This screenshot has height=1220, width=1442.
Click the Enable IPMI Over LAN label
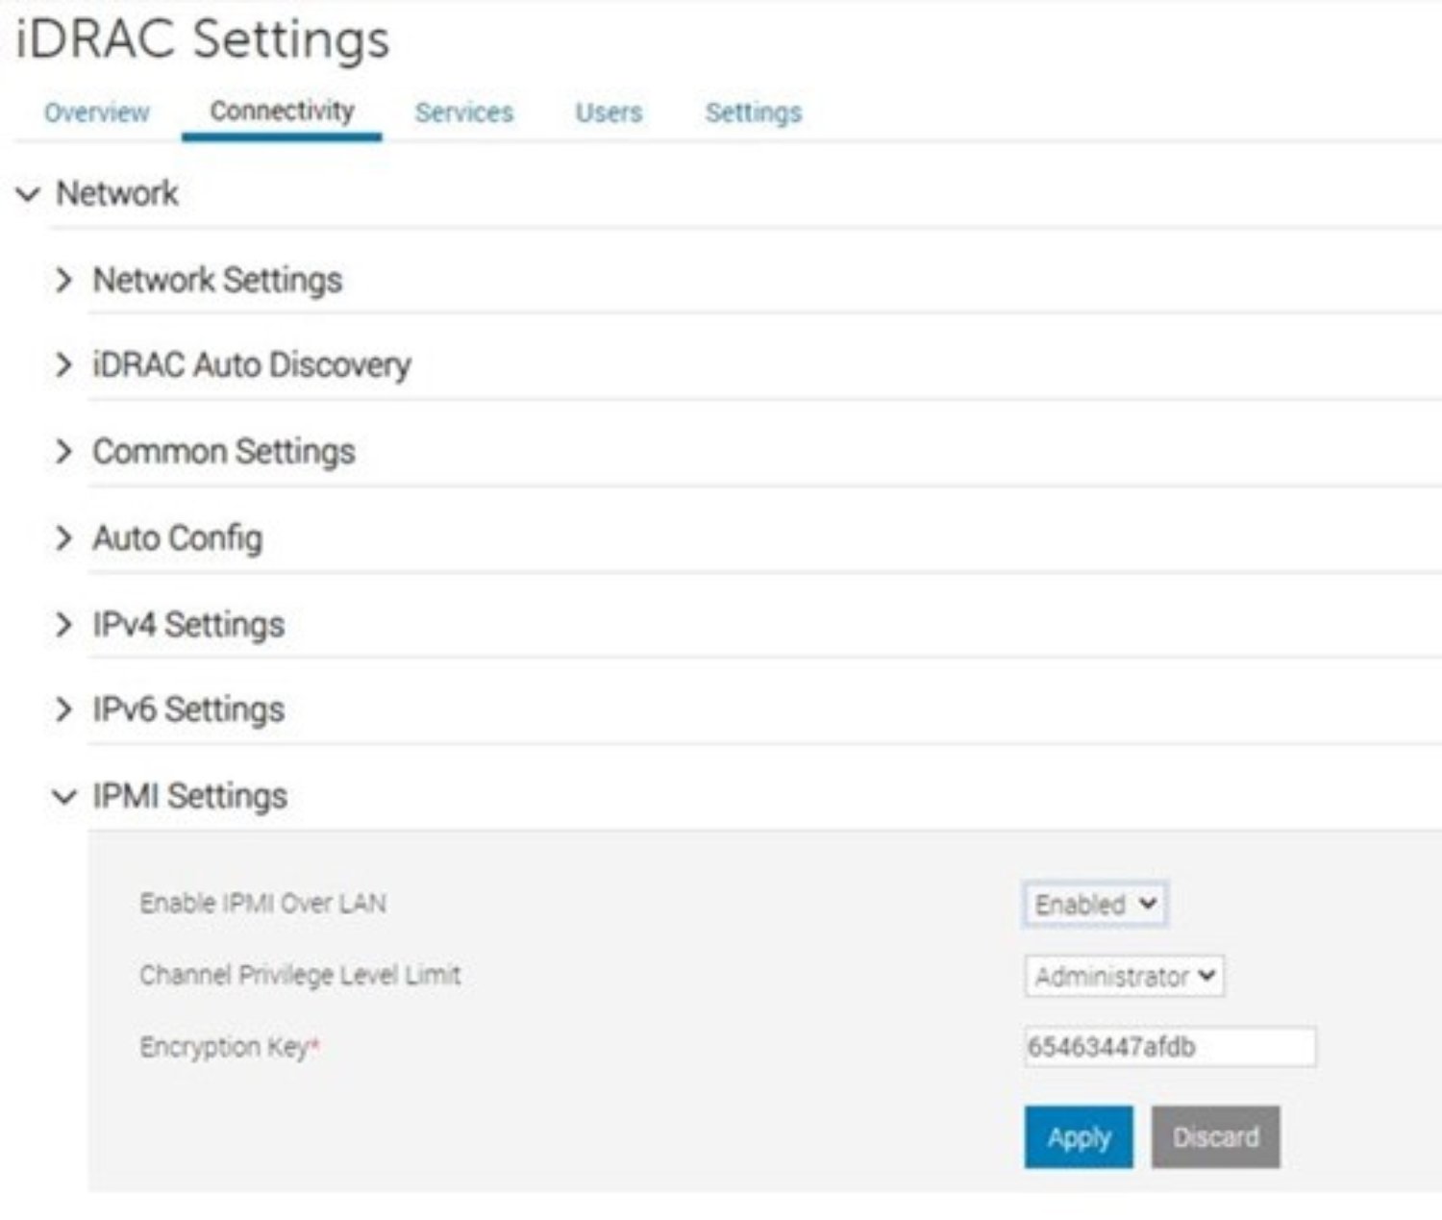(262, 904)
